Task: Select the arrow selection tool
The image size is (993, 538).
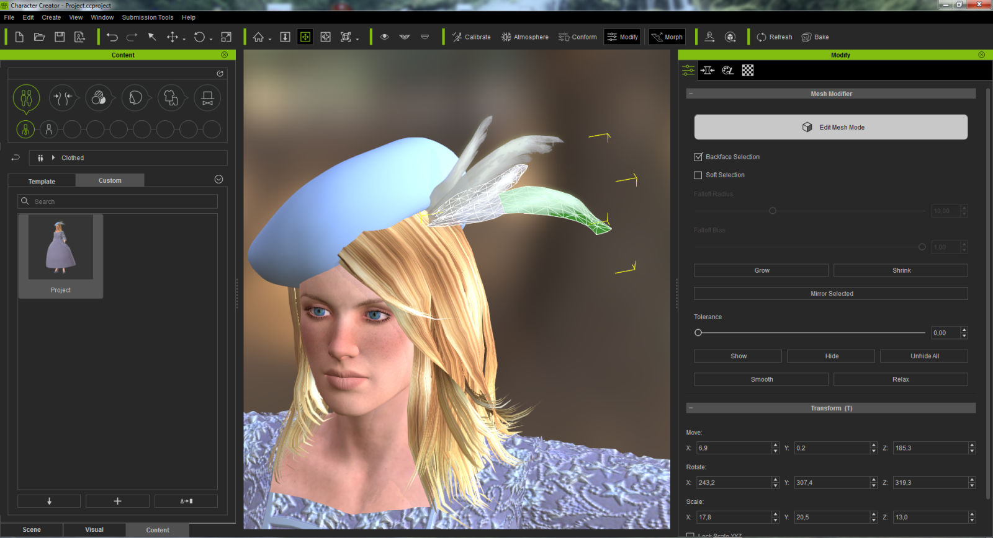Action: click(152, 37)
